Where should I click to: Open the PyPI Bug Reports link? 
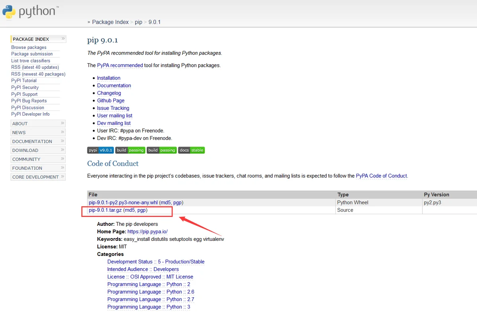29,101
